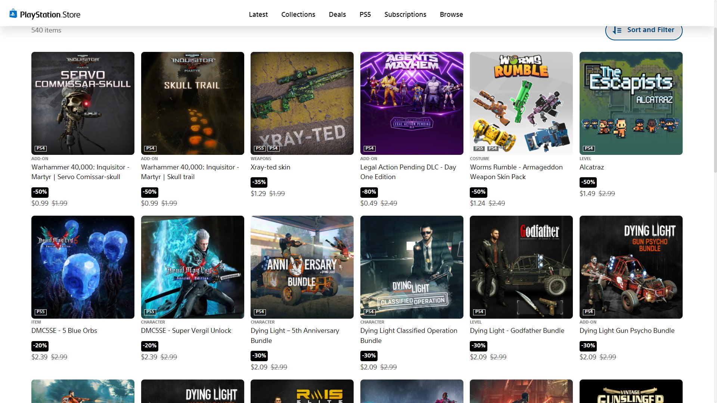717x403 pixels.
Task: Open the Latest menu item
Action: 258,14
